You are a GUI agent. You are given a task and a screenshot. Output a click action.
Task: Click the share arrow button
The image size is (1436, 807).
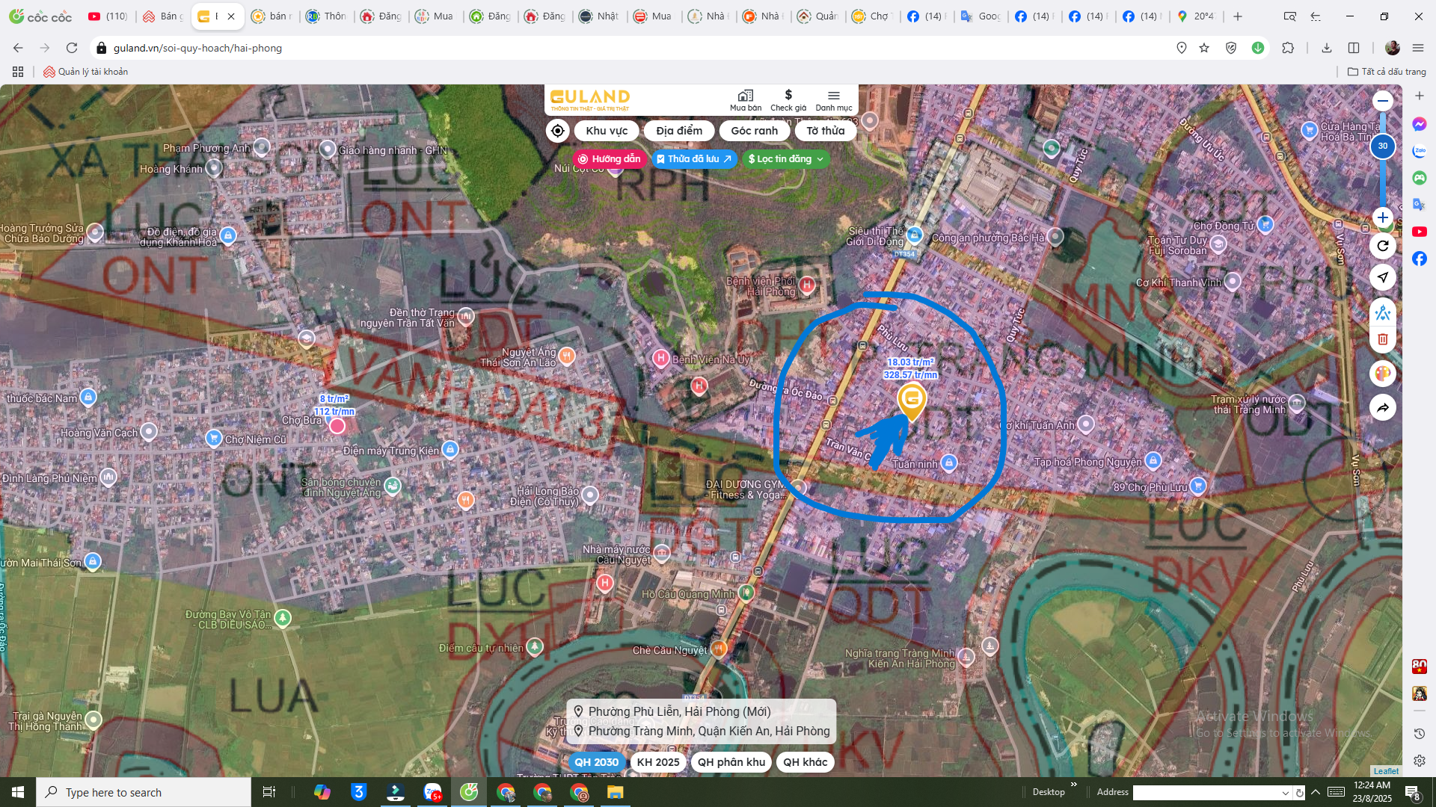[x=1382, y=407]
